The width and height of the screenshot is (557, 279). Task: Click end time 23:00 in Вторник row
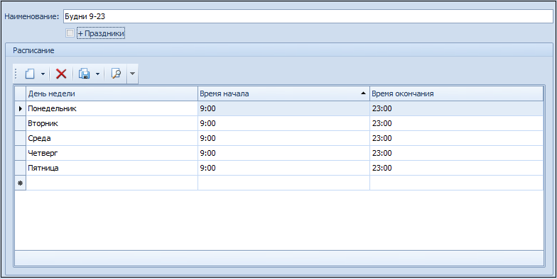point(456,123)
